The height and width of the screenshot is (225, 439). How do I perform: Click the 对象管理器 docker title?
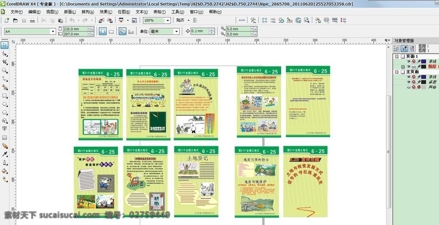tap(404, 41)
